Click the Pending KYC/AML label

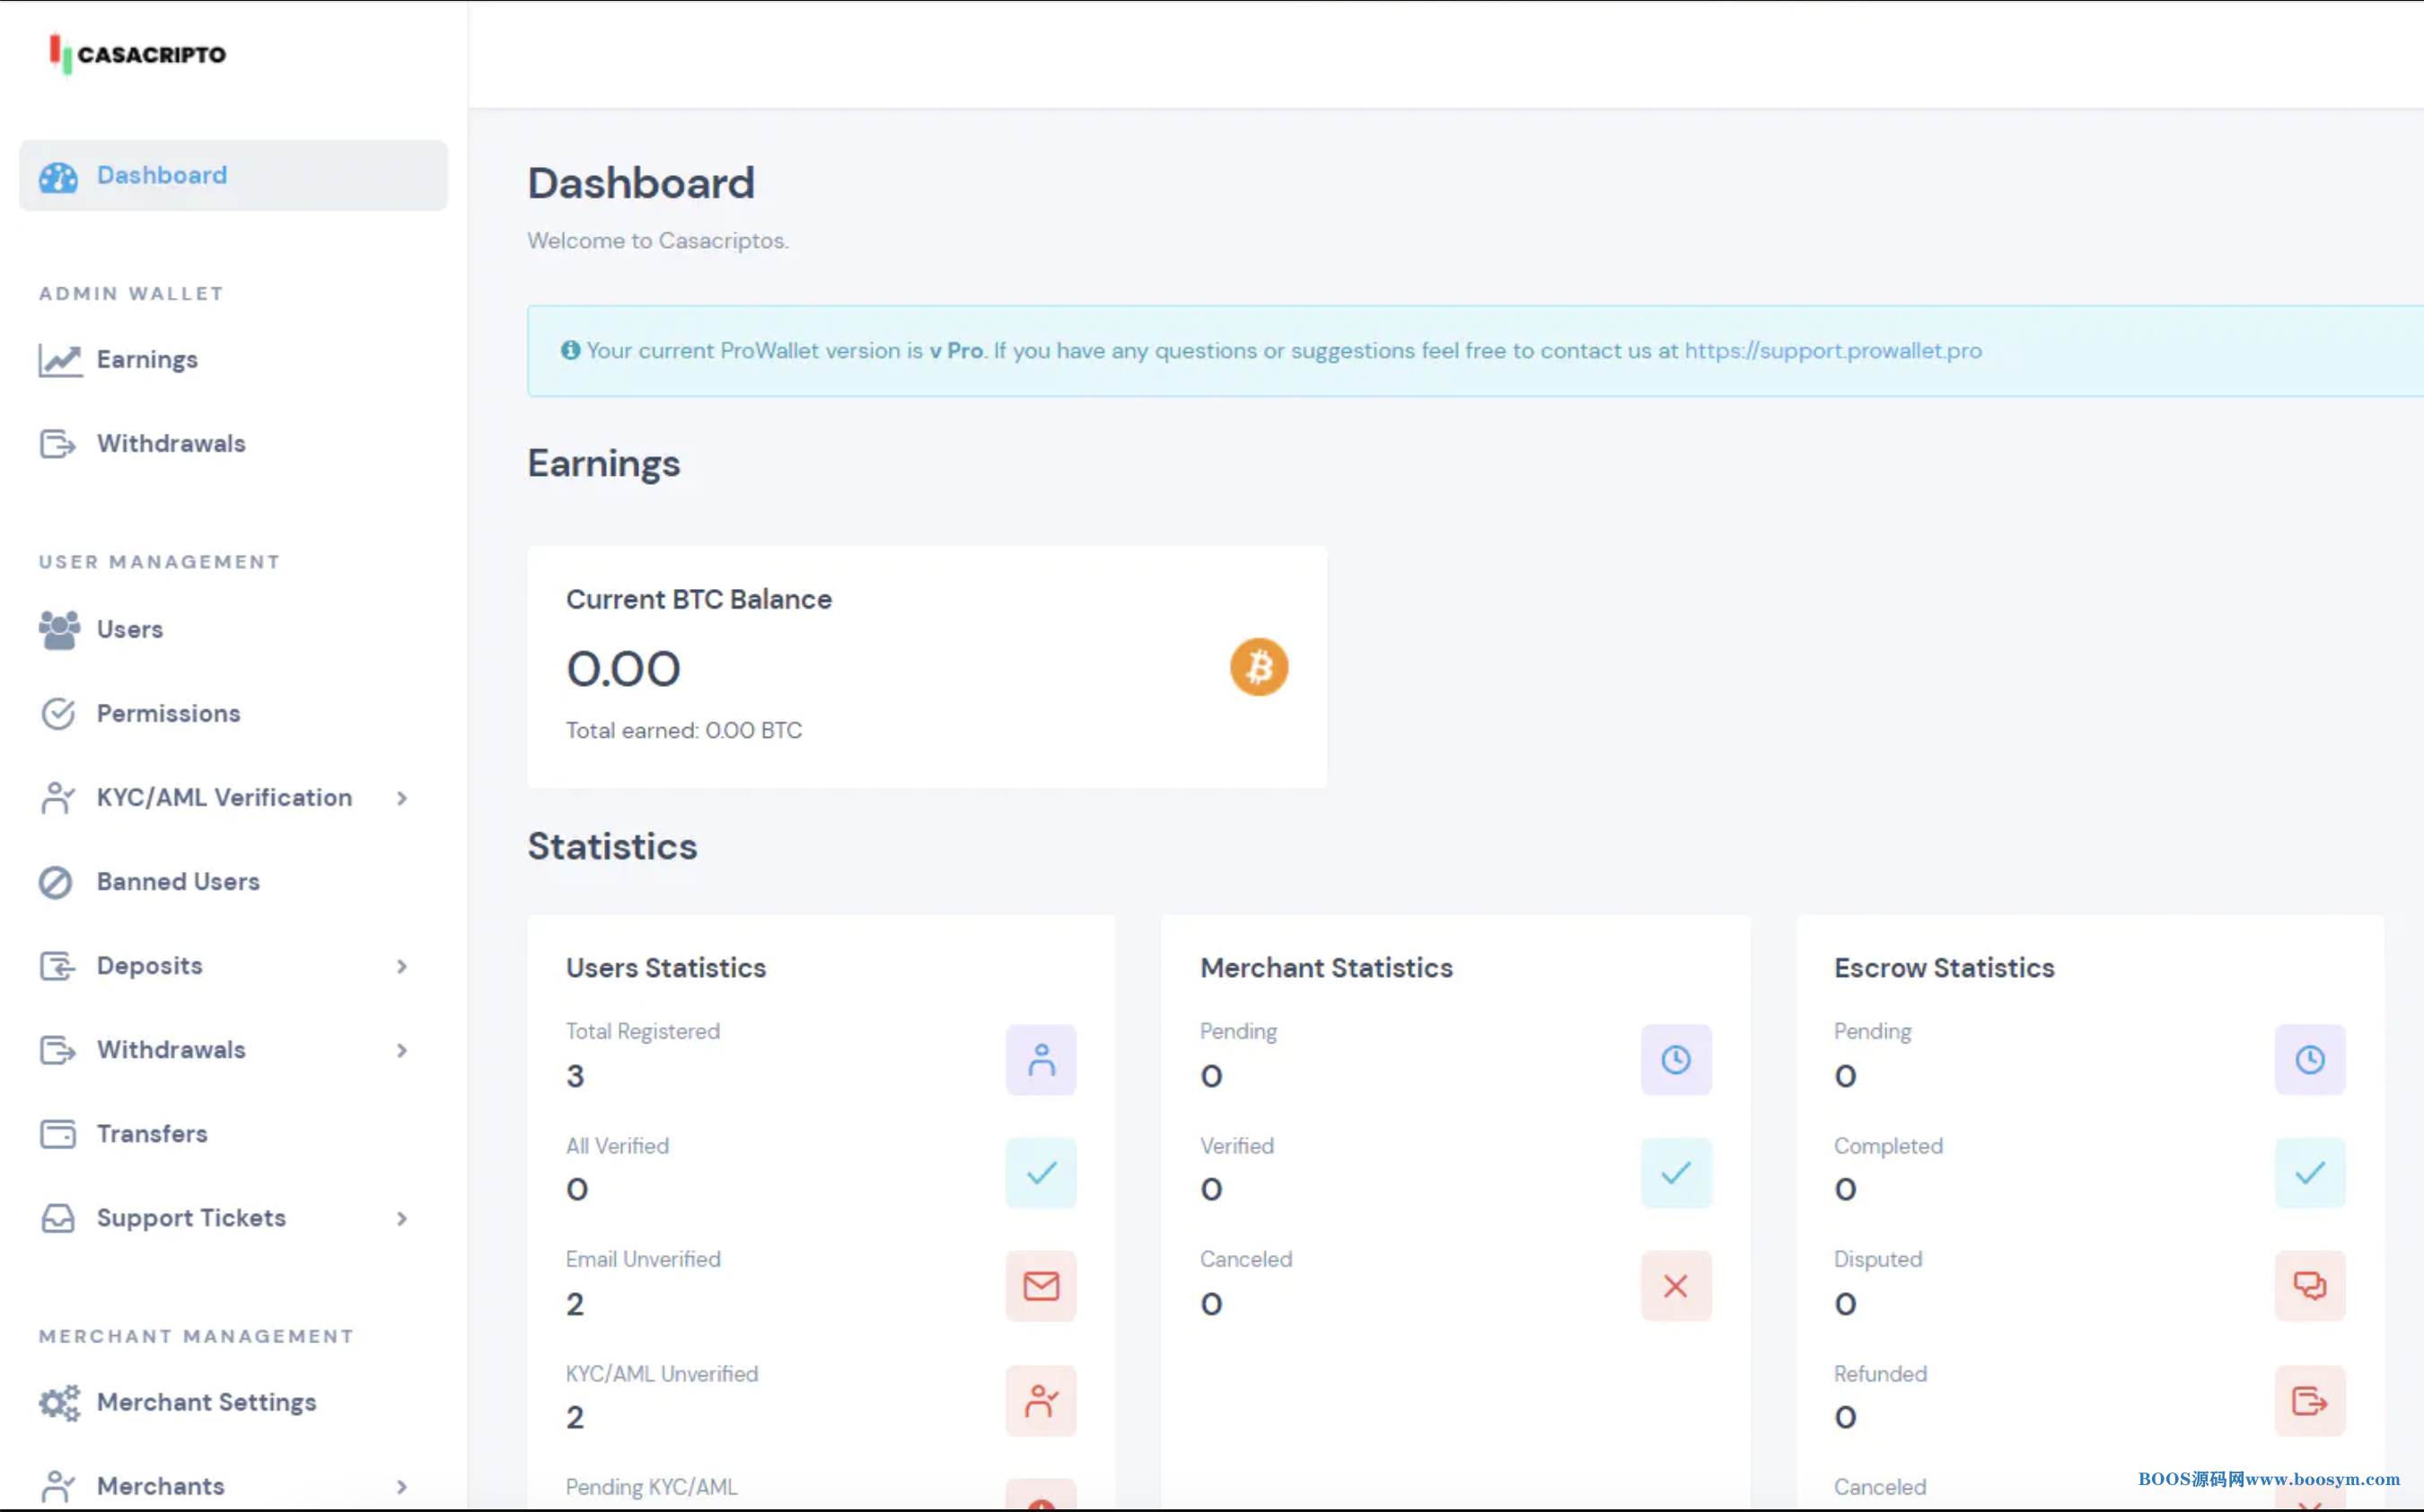pos(652,1488)
